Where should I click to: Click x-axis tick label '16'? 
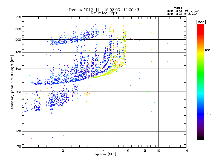coord(186,151)
